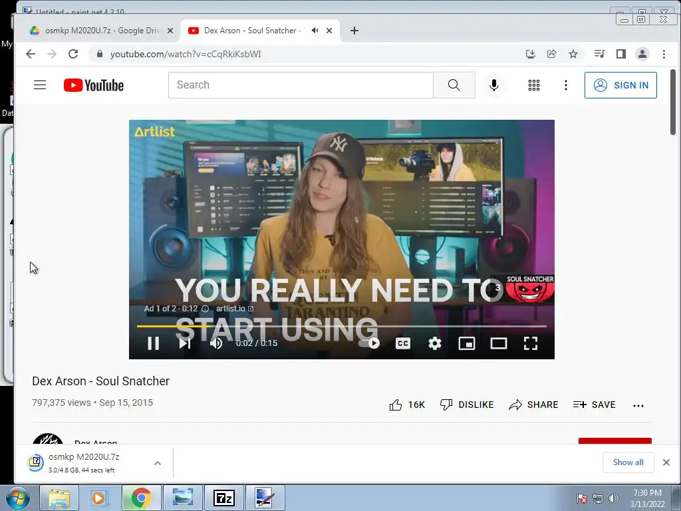Image resolution: width=681 pixels, height=511 pixels.
Task: Click the video title Dex Arson - Soul Snatcher
Action: point(101,381)
